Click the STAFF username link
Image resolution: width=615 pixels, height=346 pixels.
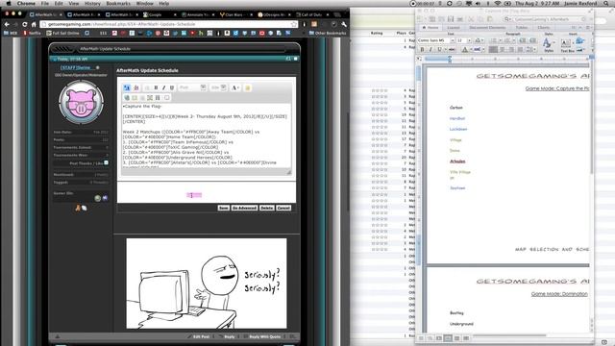(x=75, y=68)
